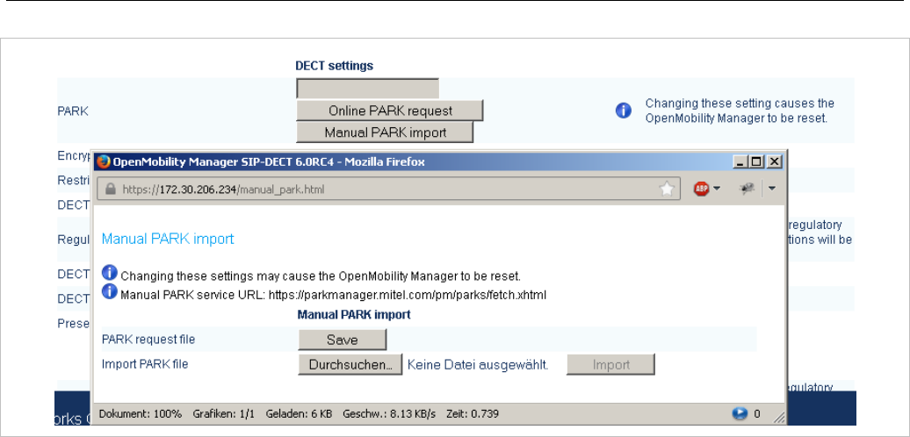910x437 pixels.
Task: Click the 'Import PARK file' label
Action: [x=145, y=364]
